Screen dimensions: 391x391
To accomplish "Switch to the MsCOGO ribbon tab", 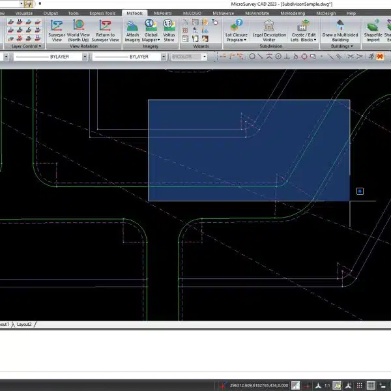I will coord(192,13).
